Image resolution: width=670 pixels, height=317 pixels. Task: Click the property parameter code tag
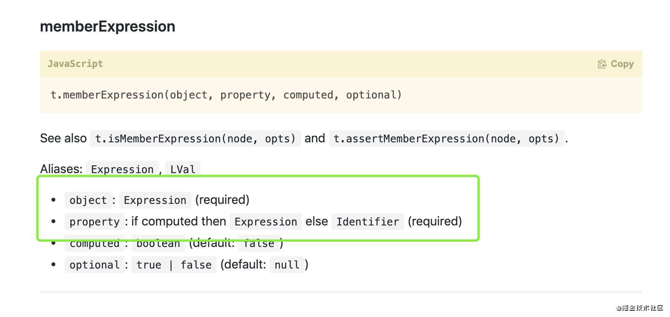click(x=95, y=222)
